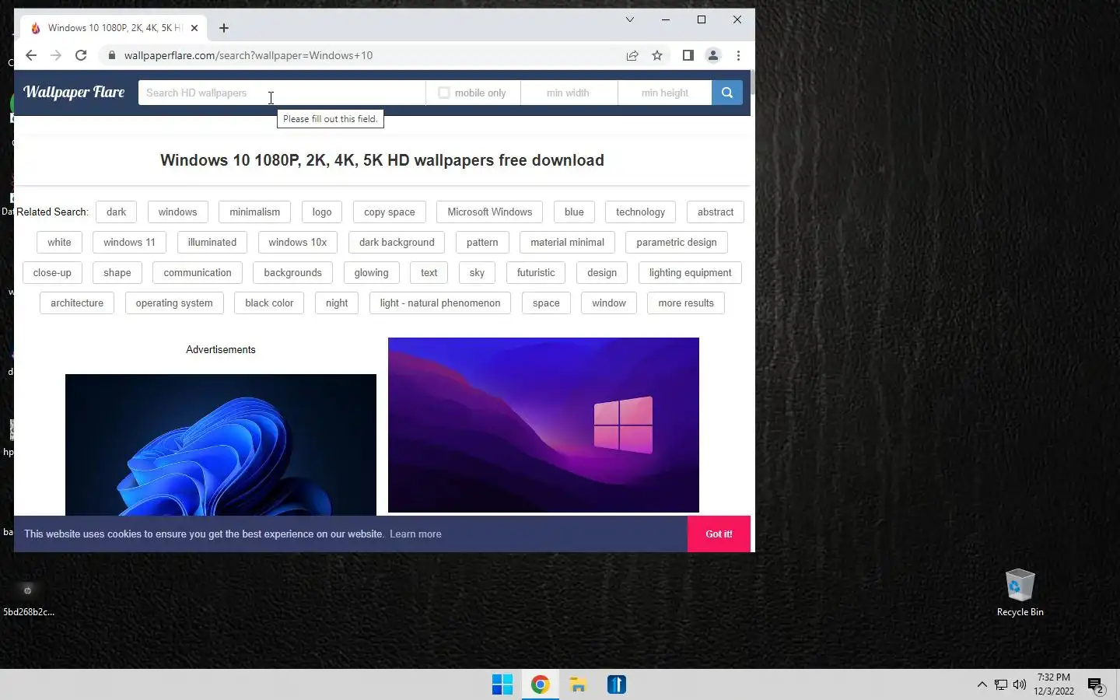Click the min height input
1120x700 pixels.
pos(665,93)
